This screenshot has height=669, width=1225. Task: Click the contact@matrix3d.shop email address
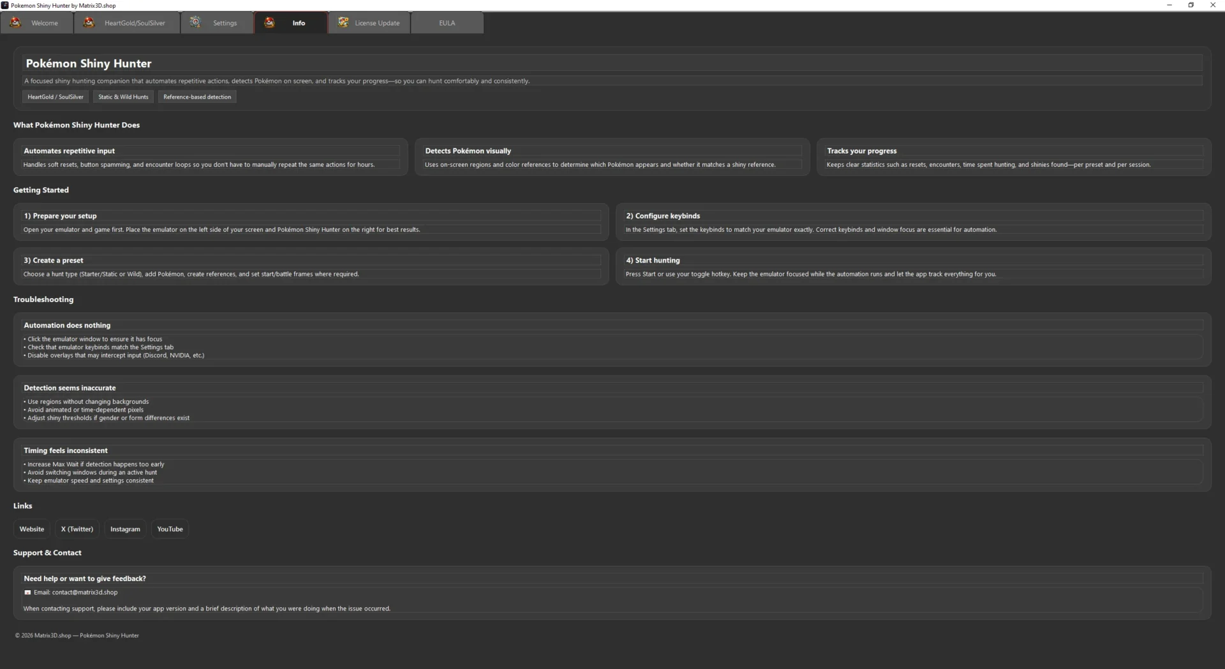pos(85,593)
